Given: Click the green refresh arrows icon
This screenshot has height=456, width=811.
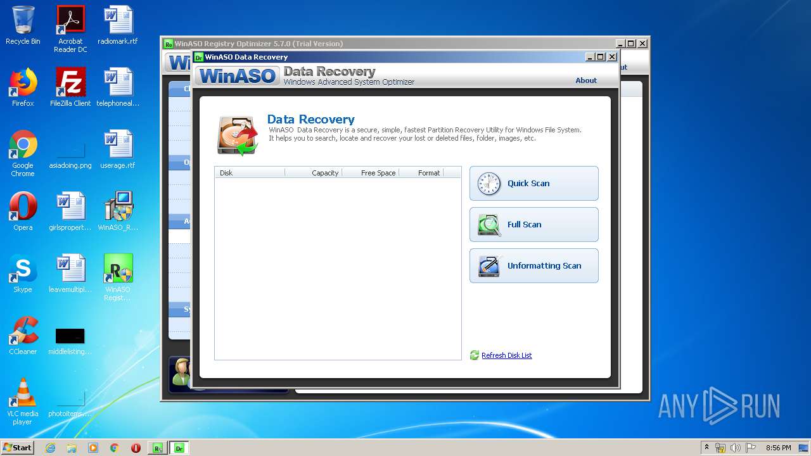Looking at the screenshot, I should pos(475,355).
